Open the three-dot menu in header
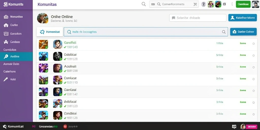The height and width of the screenshot is (130, 260). [232, 4]
